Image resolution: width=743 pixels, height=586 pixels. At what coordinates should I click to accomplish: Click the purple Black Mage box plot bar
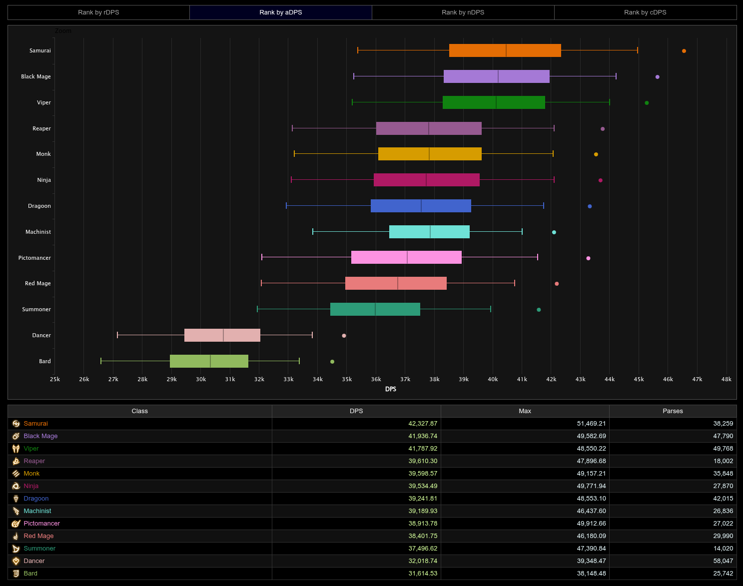click(x=497, y=76)
